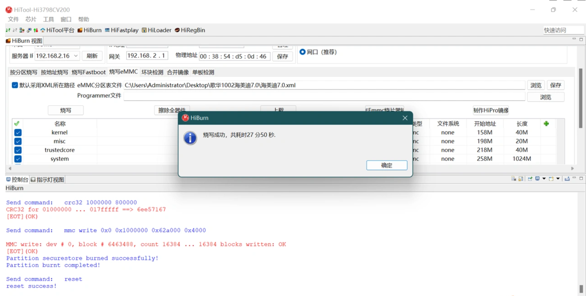
Task: Select the 网口 (推荐) radio button
Action: (303, 52)
